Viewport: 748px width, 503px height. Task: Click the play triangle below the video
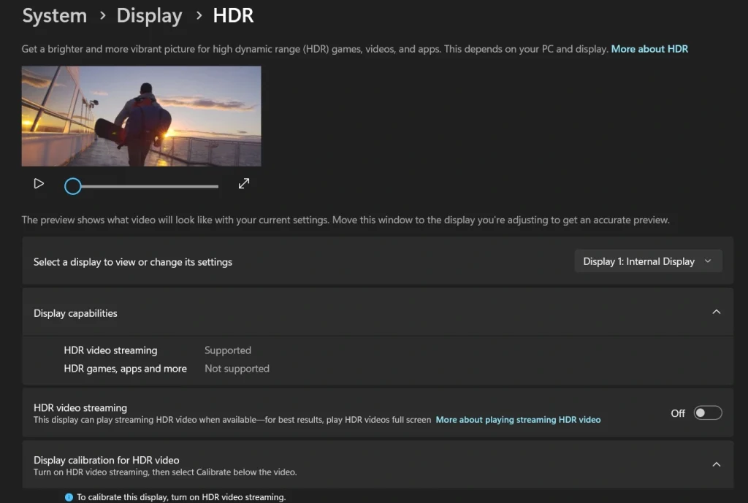tap(38, 184)
